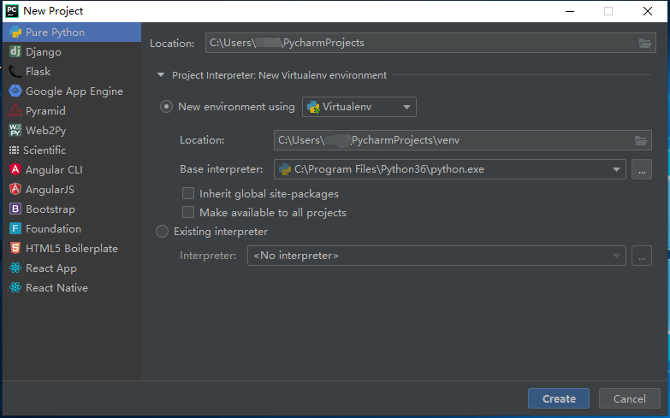
Task: Enable Inherit global site-packages checkbox
Action: [x=188, y=194]
